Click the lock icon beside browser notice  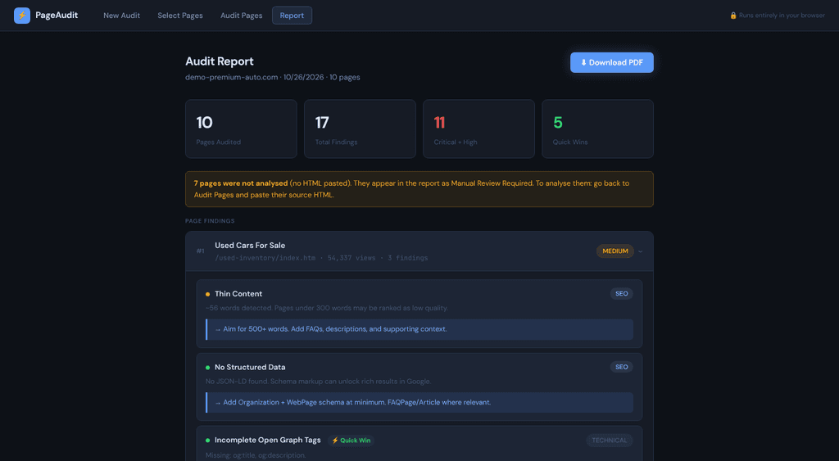point(733,16)
